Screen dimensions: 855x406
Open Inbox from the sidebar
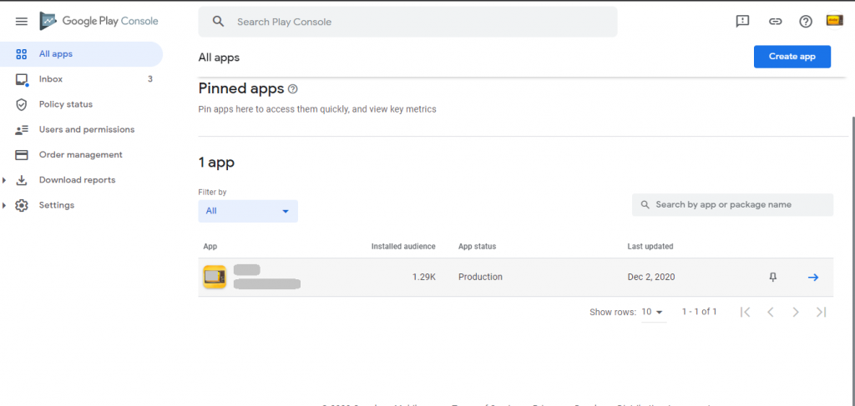[x=51, y=79]
